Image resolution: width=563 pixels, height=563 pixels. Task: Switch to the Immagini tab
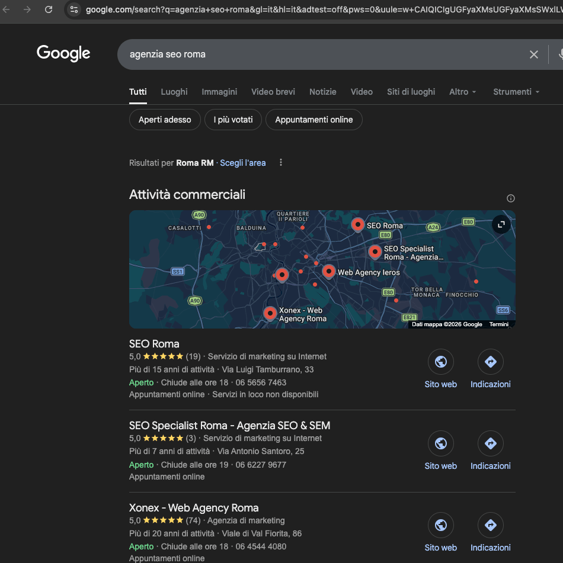pos(219,92)
